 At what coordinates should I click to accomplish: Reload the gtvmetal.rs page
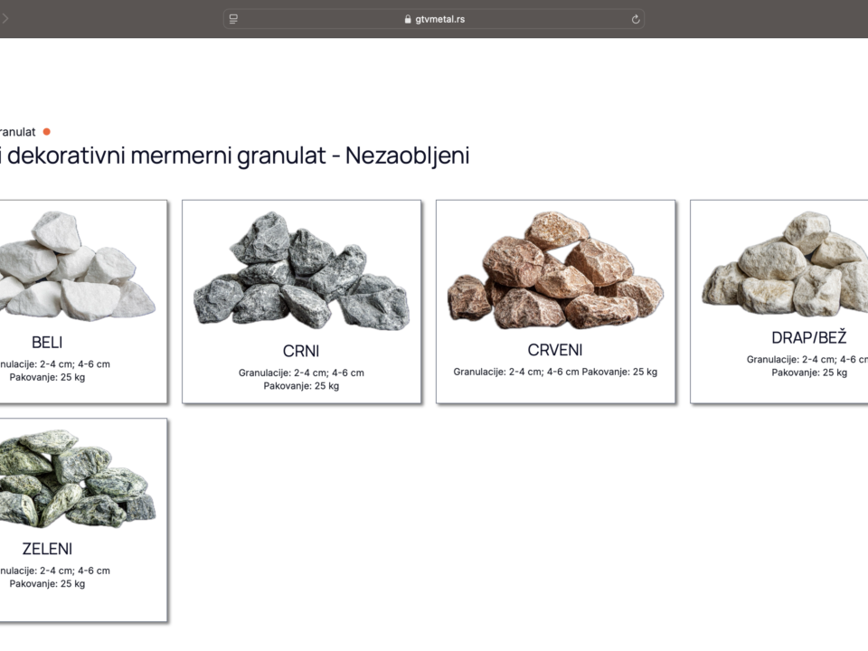(x=636, y=18)
